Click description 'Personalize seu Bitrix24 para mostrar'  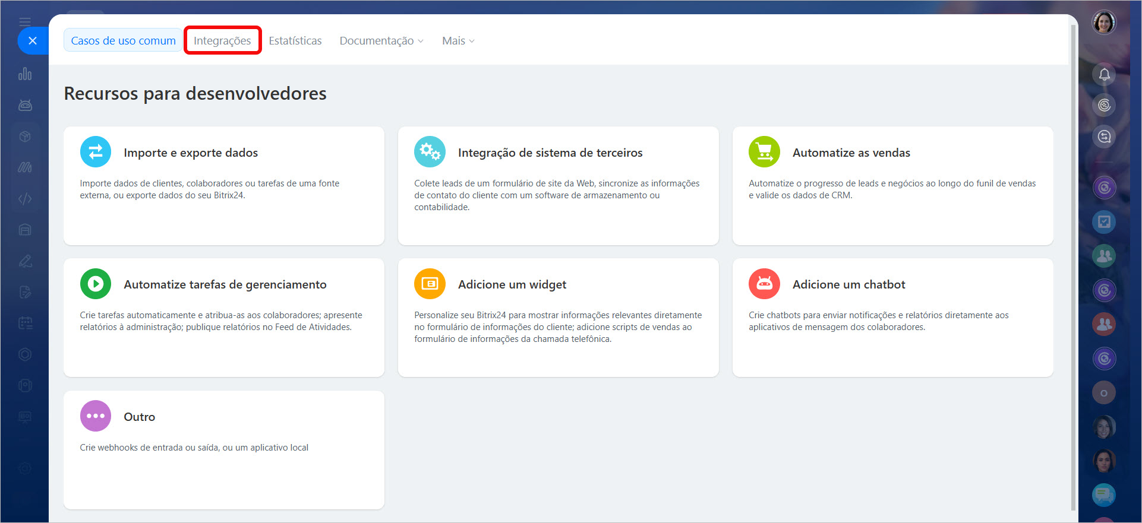tap(558, 327)
